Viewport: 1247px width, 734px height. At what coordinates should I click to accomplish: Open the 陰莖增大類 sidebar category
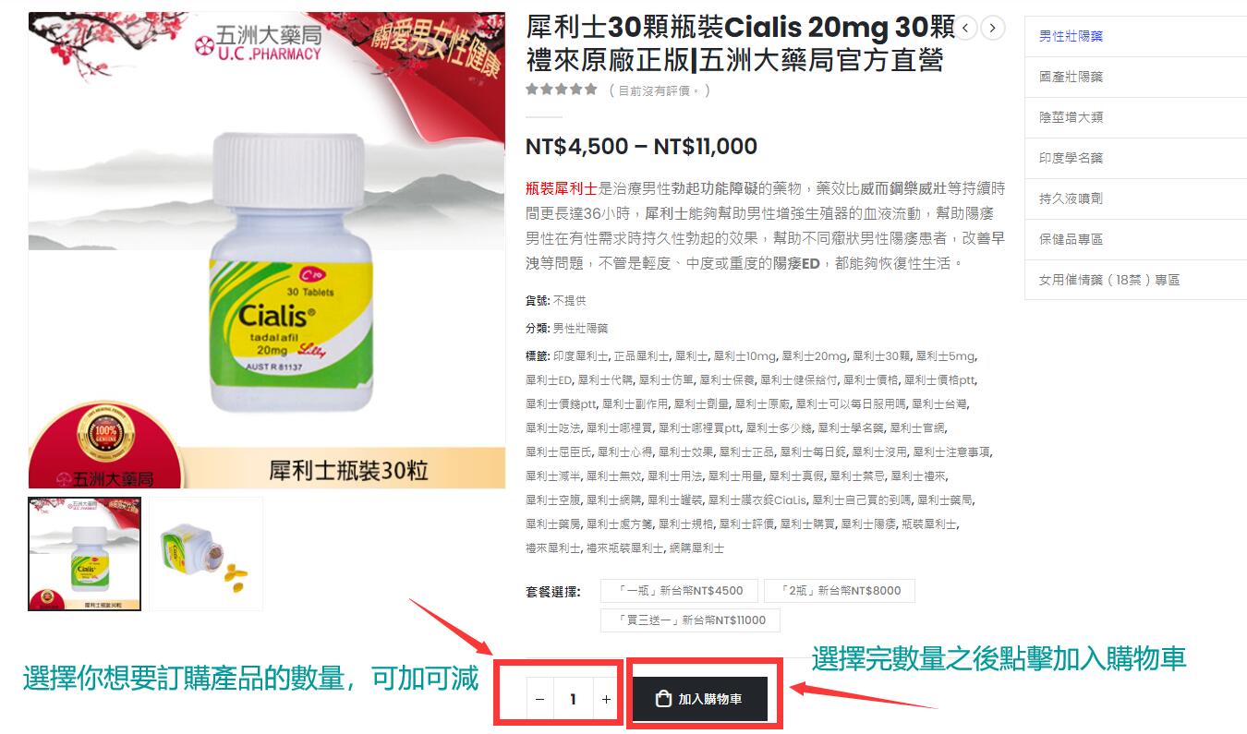pyautogui.click(x=1071, y=117)
